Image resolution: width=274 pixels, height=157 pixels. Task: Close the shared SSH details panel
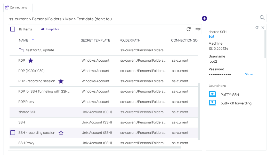pos(263,28)
